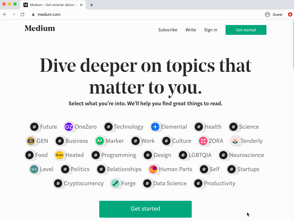Click the Work hashtag icon

pos(135,141)
